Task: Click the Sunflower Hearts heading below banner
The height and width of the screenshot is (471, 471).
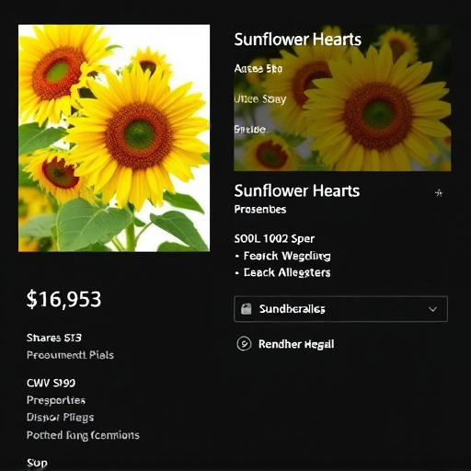Action: pos(297,190)
